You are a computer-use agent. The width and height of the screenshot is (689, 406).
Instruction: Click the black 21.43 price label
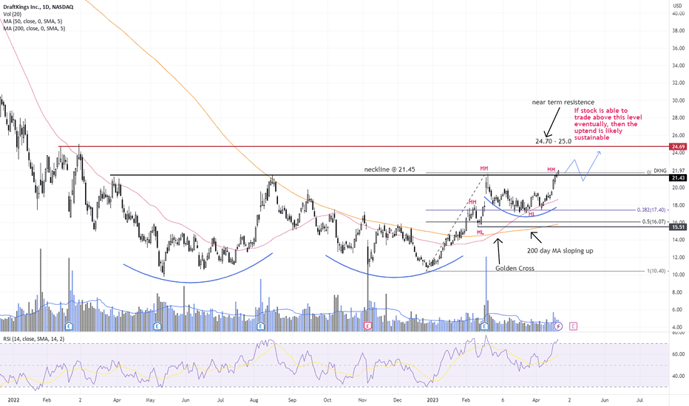[679, 178]
